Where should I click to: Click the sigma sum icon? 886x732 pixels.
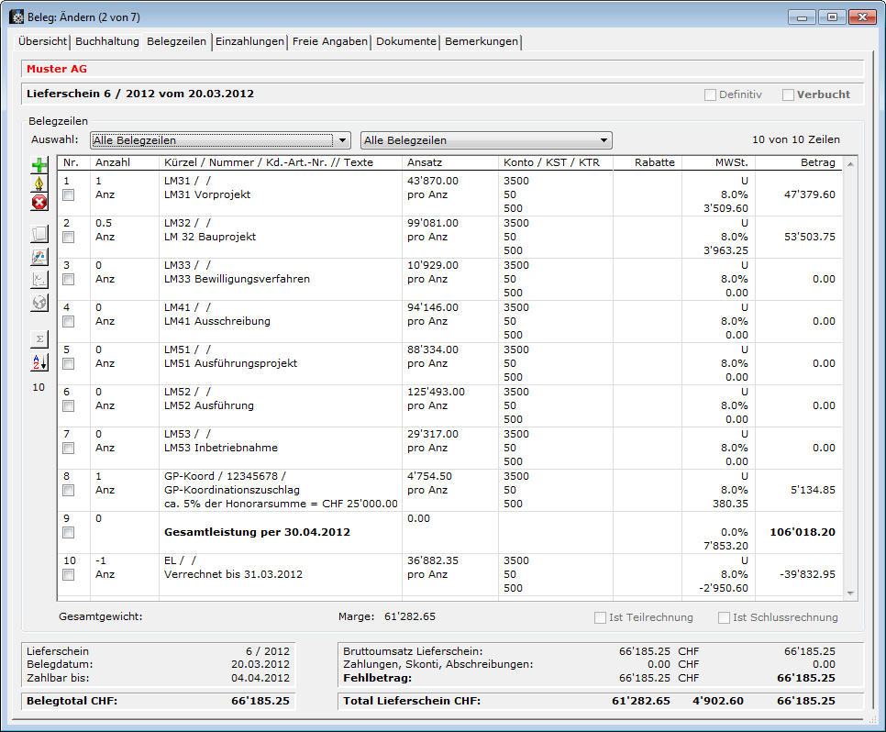click(39, 338)
